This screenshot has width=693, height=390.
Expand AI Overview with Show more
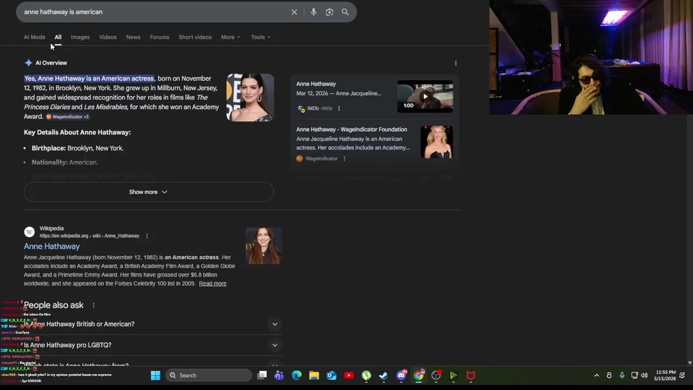(148, 192)
